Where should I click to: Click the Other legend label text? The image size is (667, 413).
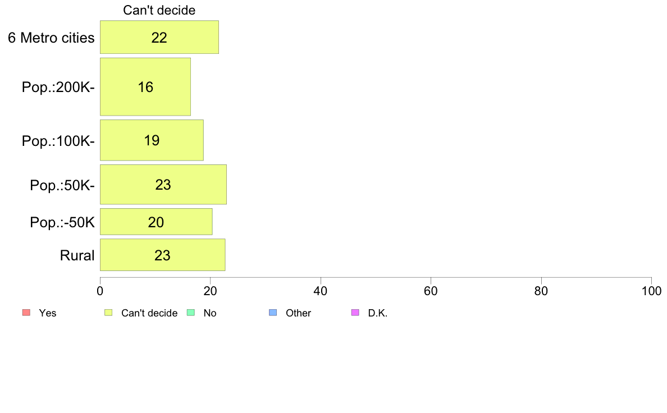298,313
